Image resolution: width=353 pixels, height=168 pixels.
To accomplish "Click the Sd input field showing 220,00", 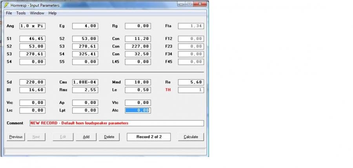I will (32, 82).
